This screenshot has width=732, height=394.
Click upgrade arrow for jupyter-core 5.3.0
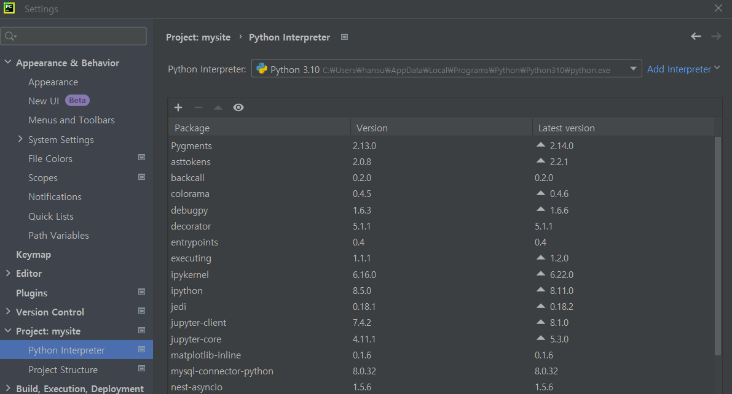(x=541, y=338)
